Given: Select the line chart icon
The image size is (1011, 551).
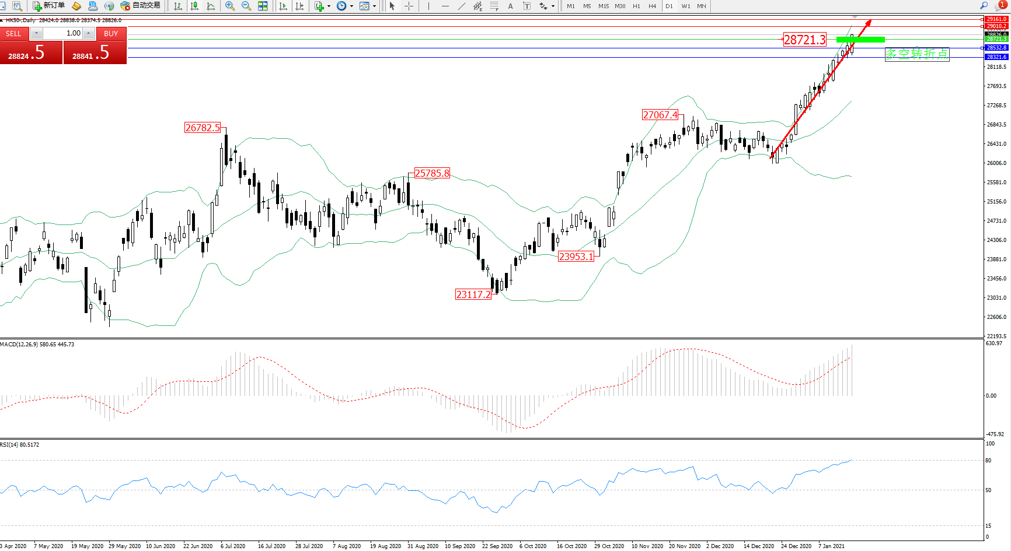Looking at the screenshot, I should [x=211, y=6].
